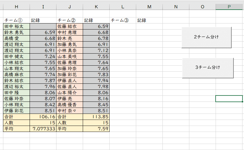Select the cell 加藤 玲奈
Viewport: 244px width, 150px height.
coord(69,69)
